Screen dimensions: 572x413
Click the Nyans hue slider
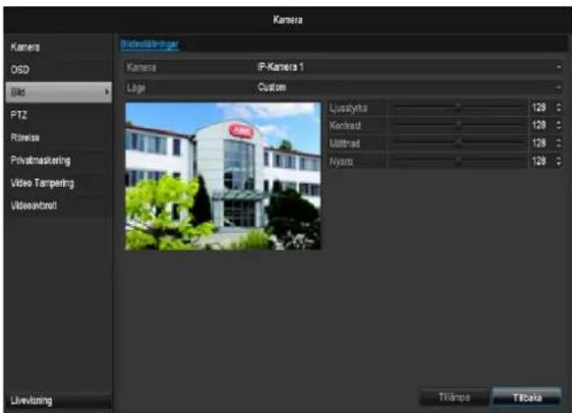(x=458, y=161)
